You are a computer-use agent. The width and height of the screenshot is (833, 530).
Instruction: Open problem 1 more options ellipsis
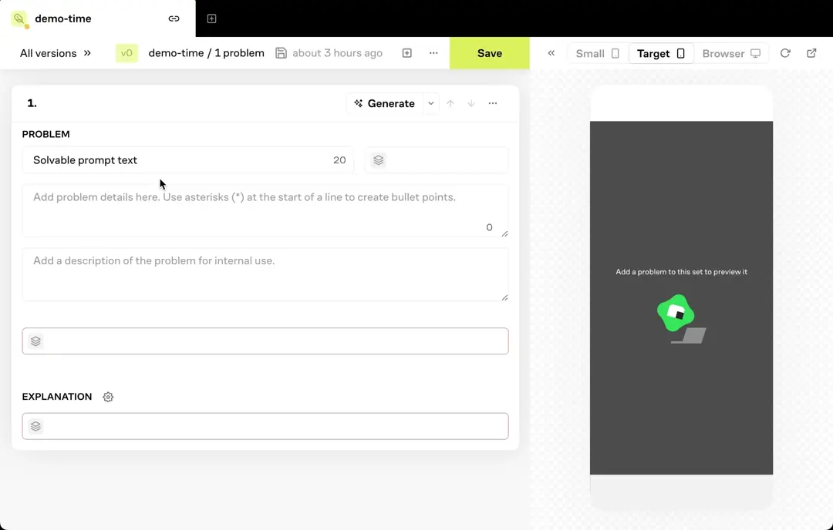coord(493,103)
